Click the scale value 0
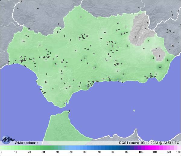 tap(2, 152)
